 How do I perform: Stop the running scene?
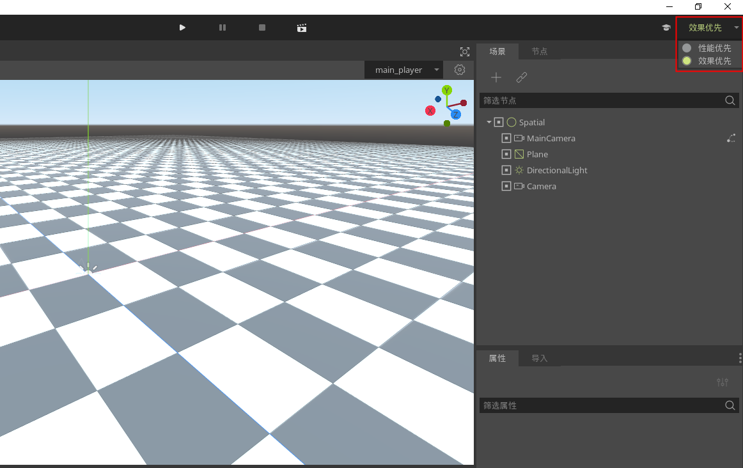(x=262, y=27)
